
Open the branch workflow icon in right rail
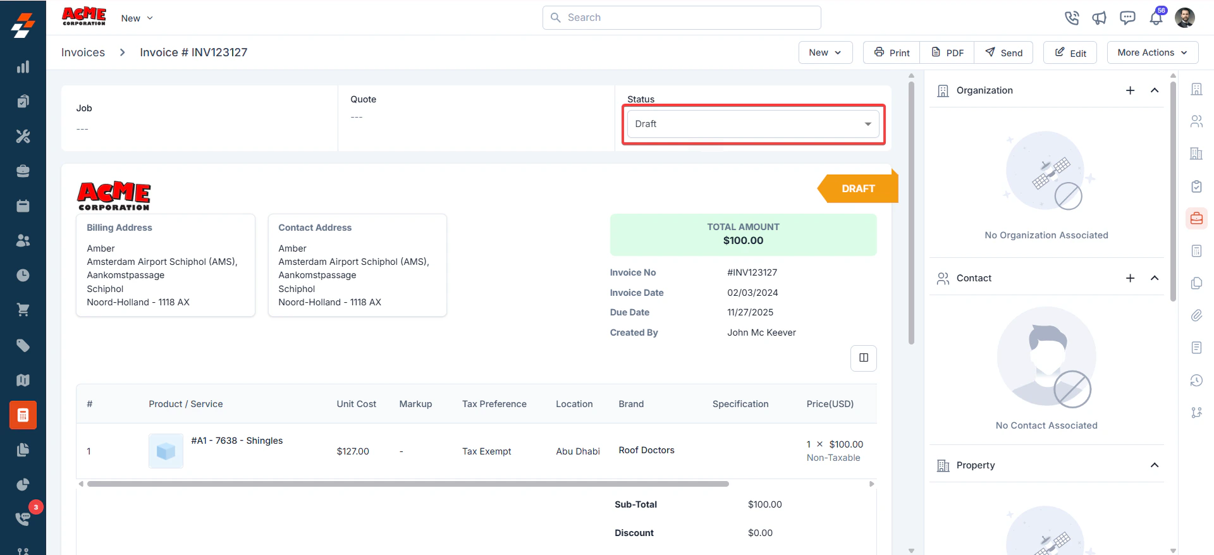[1196, 412]
